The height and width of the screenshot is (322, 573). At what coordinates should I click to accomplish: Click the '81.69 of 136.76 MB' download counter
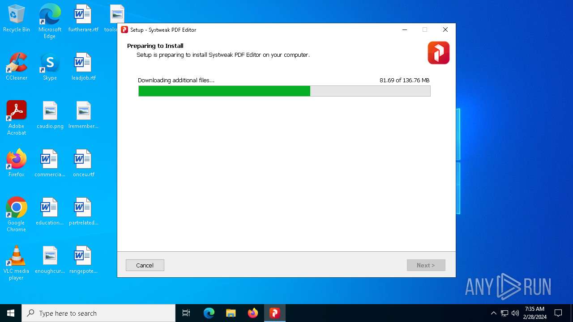[x=405, y=80]
